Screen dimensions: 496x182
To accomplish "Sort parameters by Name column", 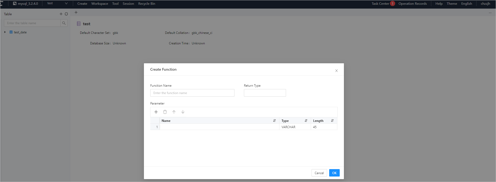I will 274,121.
